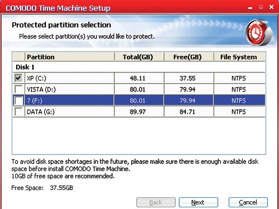Click the Cancel button

coord(248,202)
